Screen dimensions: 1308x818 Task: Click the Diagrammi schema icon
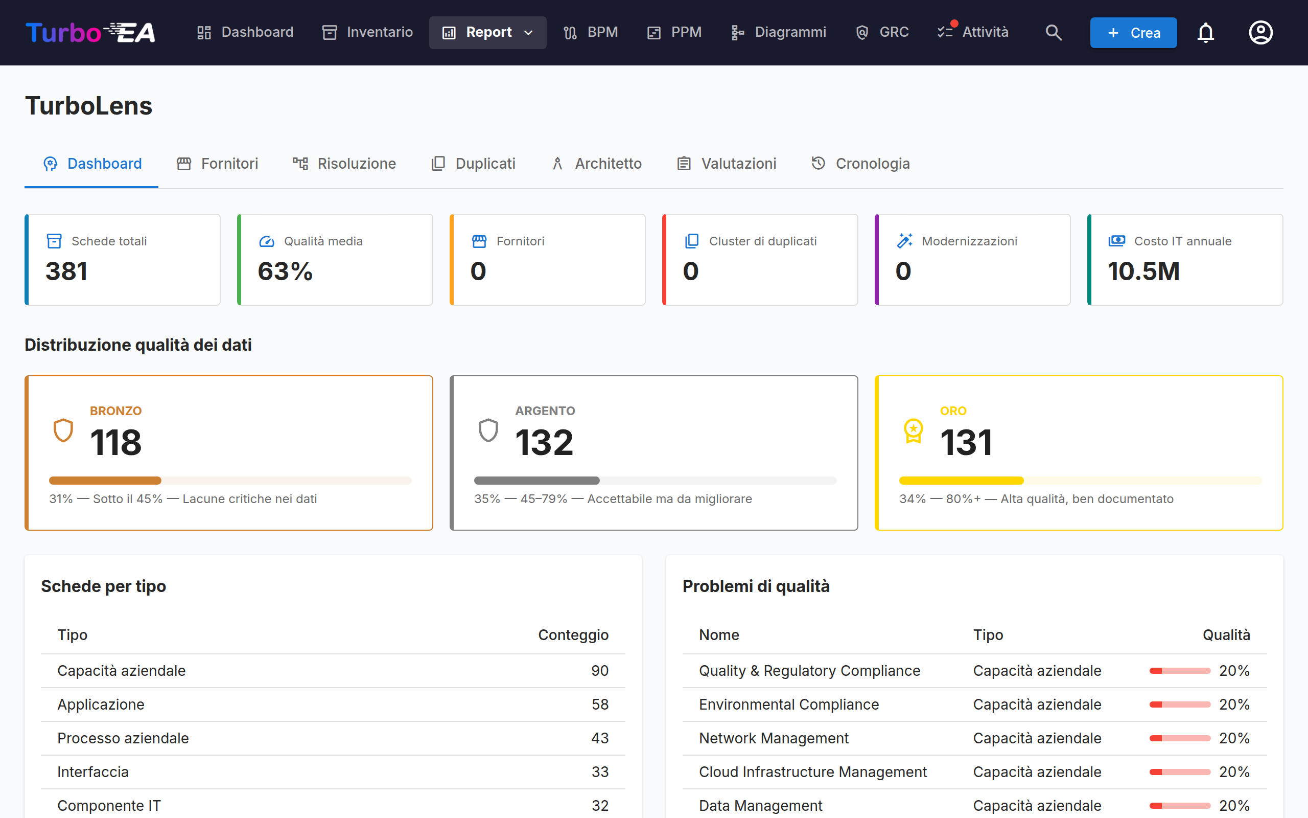point(738,32)
